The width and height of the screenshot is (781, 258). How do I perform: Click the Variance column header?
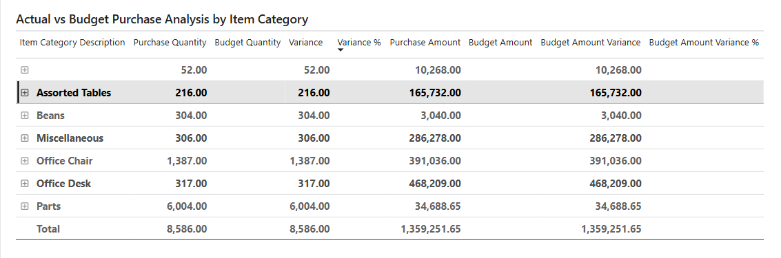pyautogui.click(x=305, y=43)
